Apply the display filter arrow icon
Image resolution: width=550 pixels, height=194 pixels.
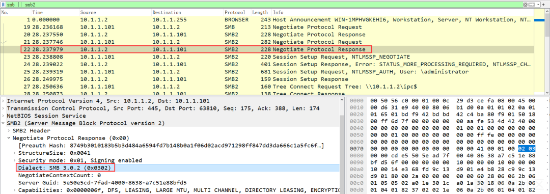[532, 5]
